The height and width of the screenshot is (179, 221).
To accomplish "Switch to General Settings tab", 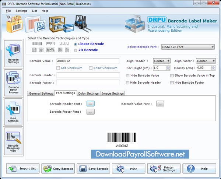I will tap(41, 94).
